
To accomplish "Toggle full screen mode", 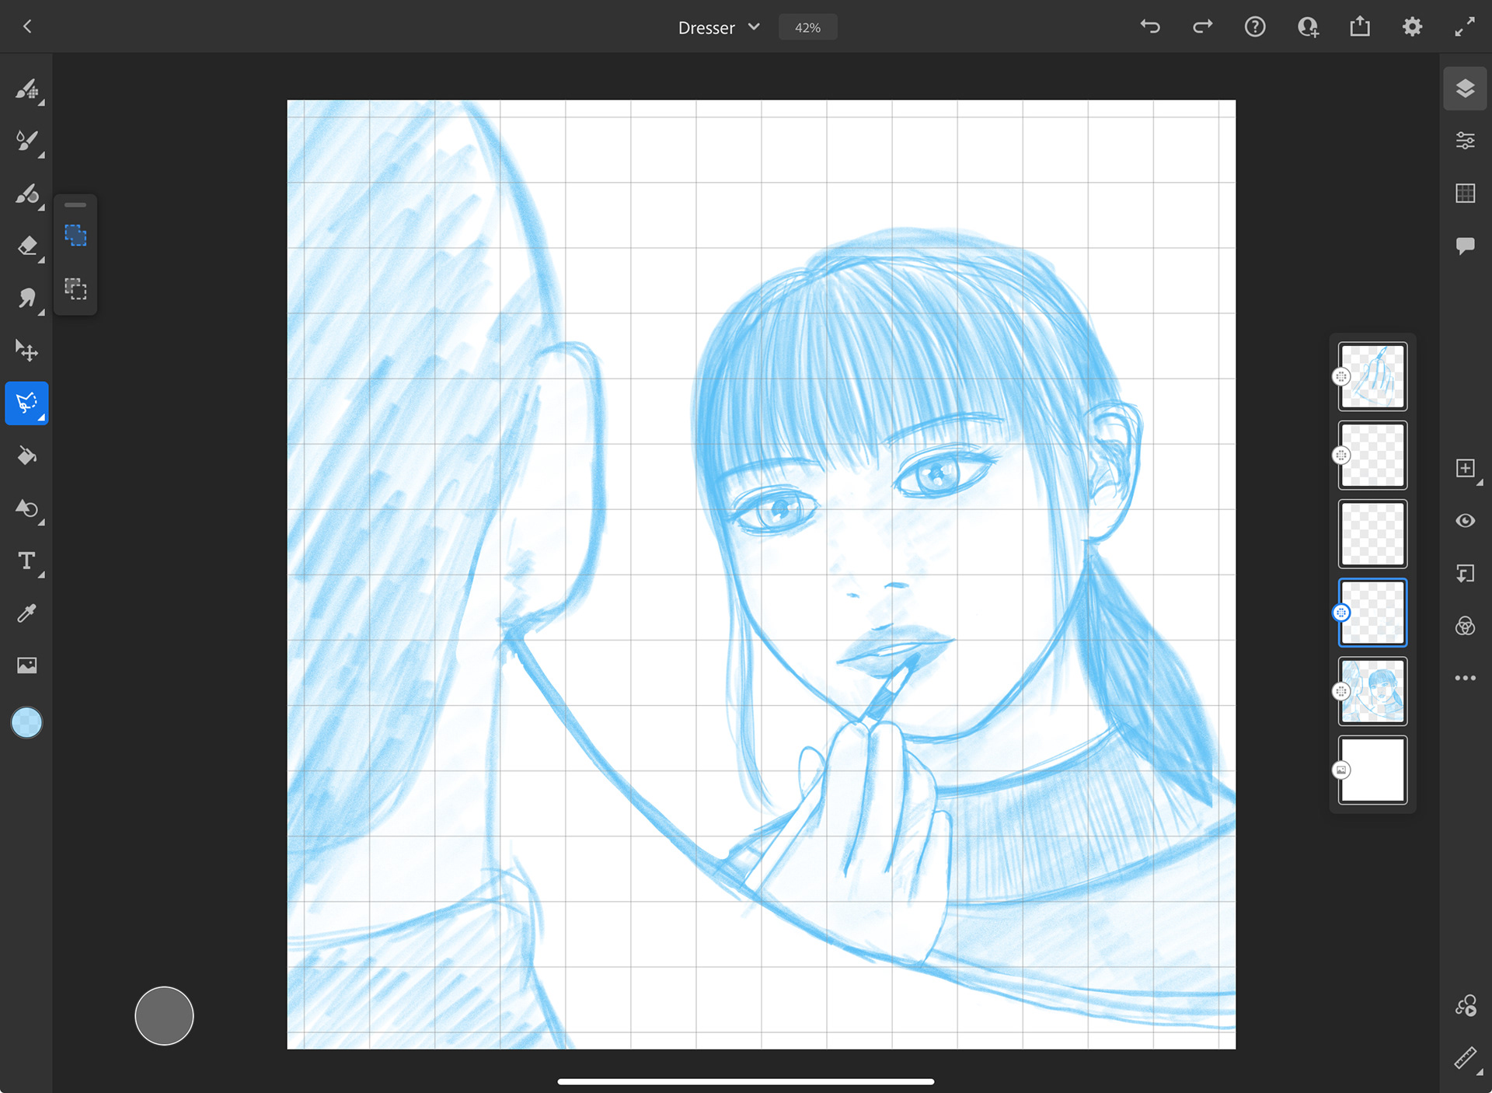I will (x=1465, y=27).
